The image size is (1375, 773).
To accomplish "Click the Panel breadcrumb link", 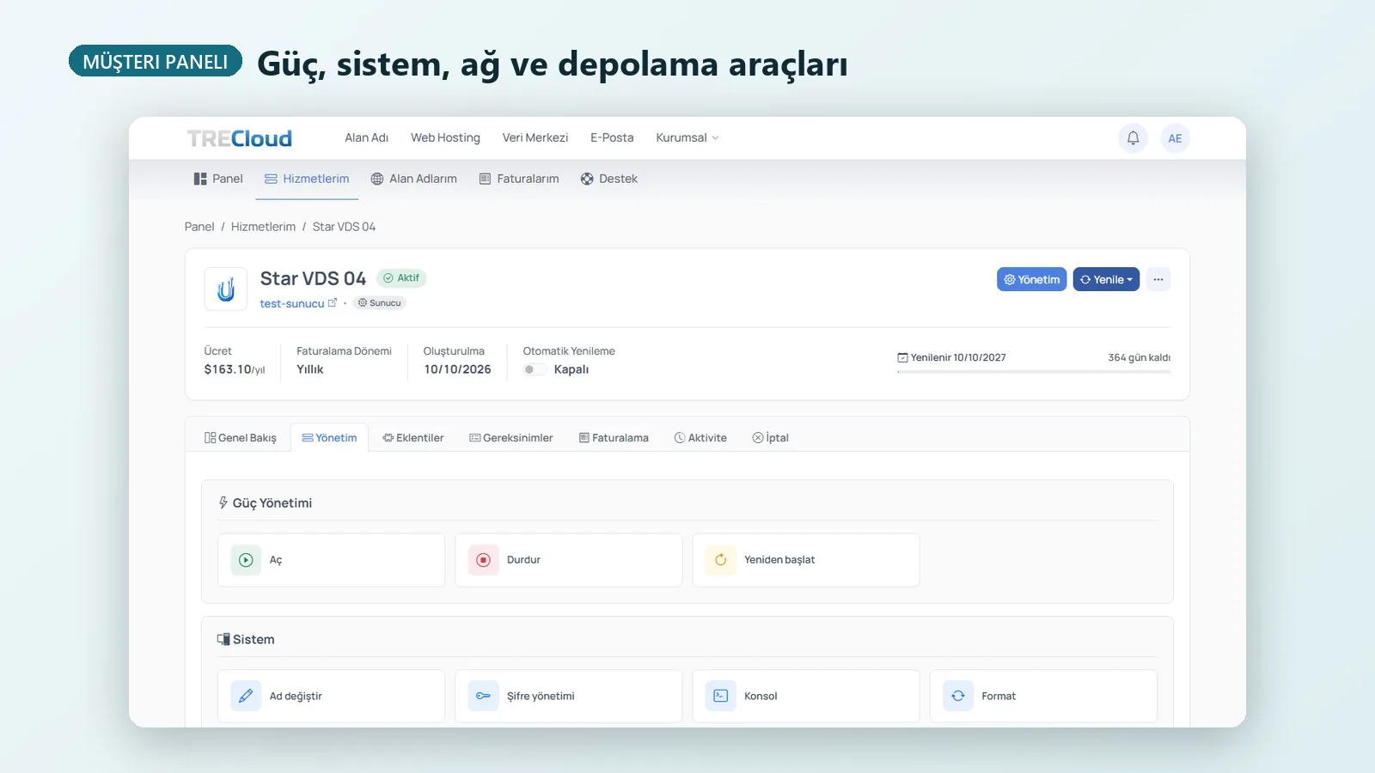I will [x=199, y=227].
